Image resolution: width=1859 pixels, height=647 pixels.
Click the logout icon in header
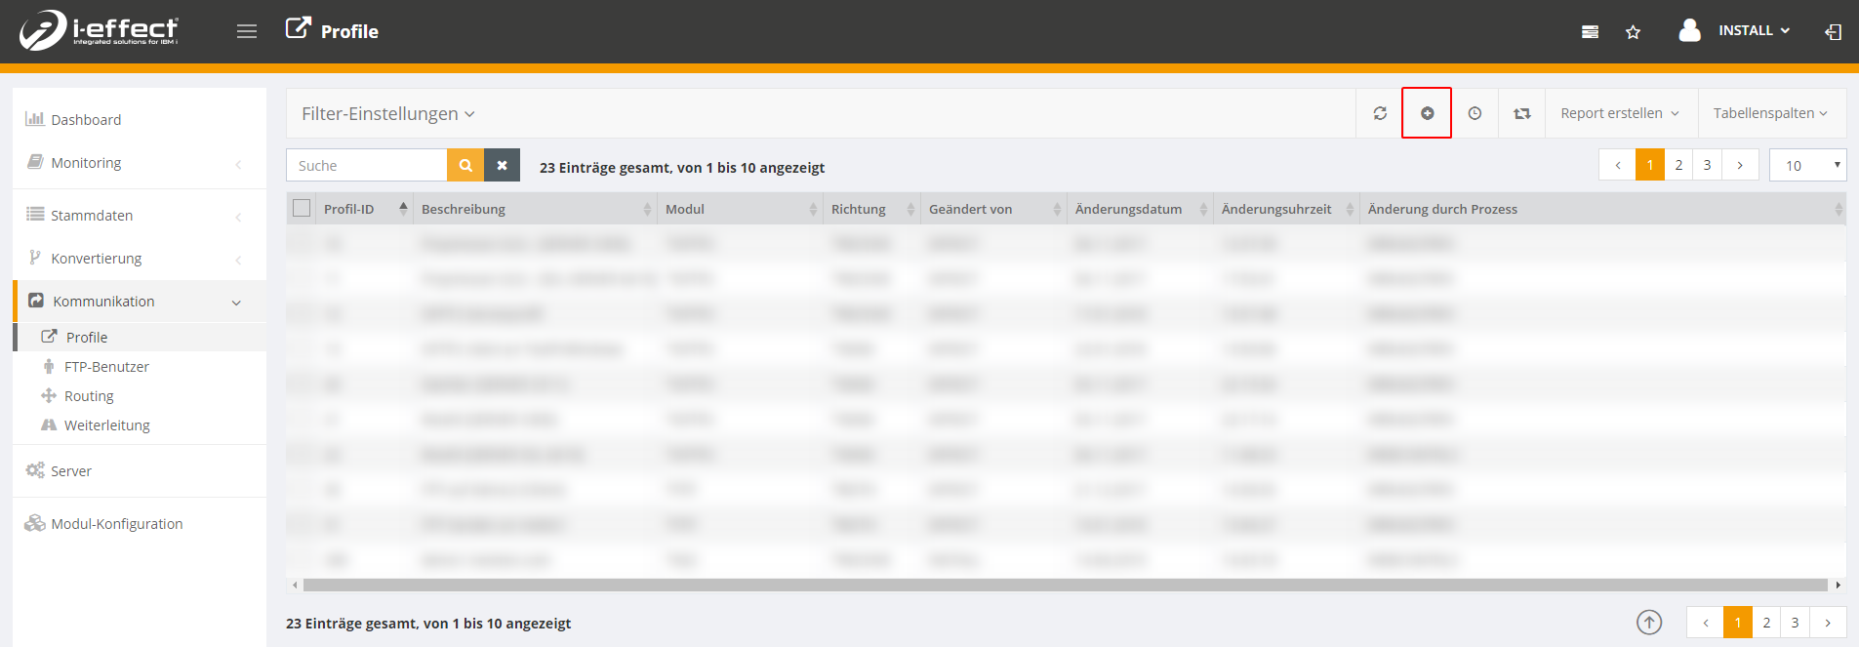coord(1833,32)
